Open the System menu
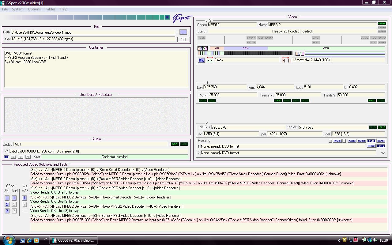 [x=18, y=9]
